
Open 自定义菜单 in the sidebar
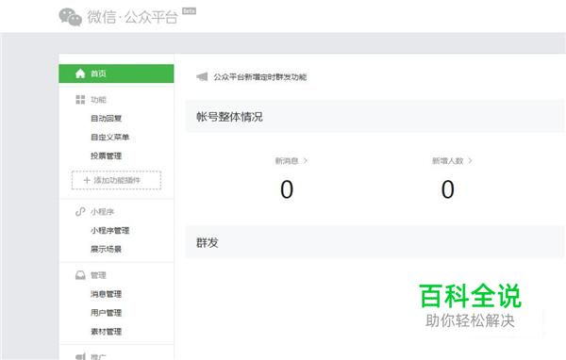point(109,137)
